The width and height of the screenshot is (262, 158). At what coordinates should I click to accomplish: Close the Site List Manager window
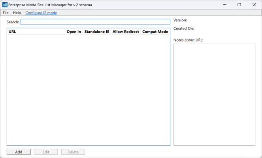pos(254,5)
